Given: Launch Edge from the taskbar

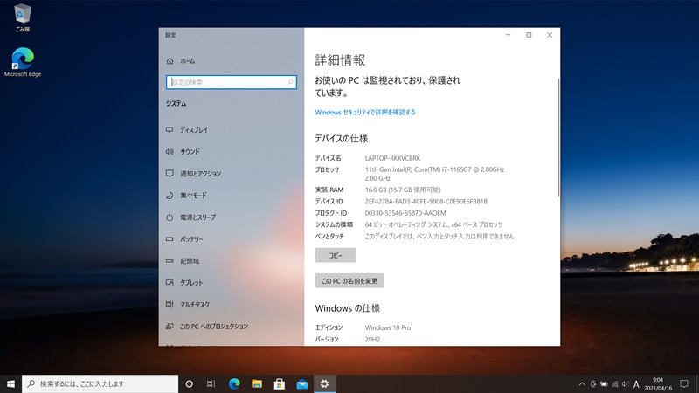Looking at the screenshot, I should (234, 383).
